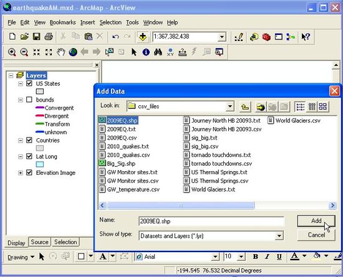This screenshot has height=277, width=343.
Task: Go up one level in Add Data
Action: (x=245, y=106)
